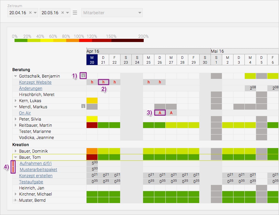Select the M 20 day column header
This screenshot has width=279, height=215.
point(92,59)
